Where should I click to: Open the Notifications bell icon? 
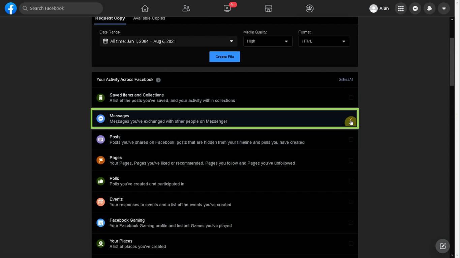click(429, 8)
